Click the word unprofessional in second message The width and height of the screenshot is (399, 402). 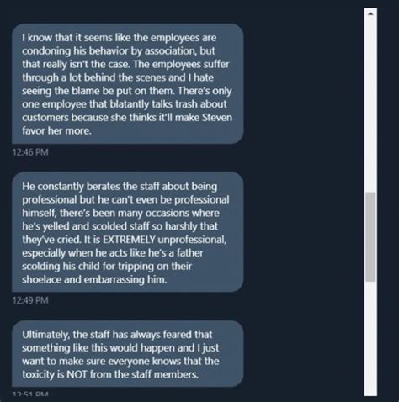[192, 240]
